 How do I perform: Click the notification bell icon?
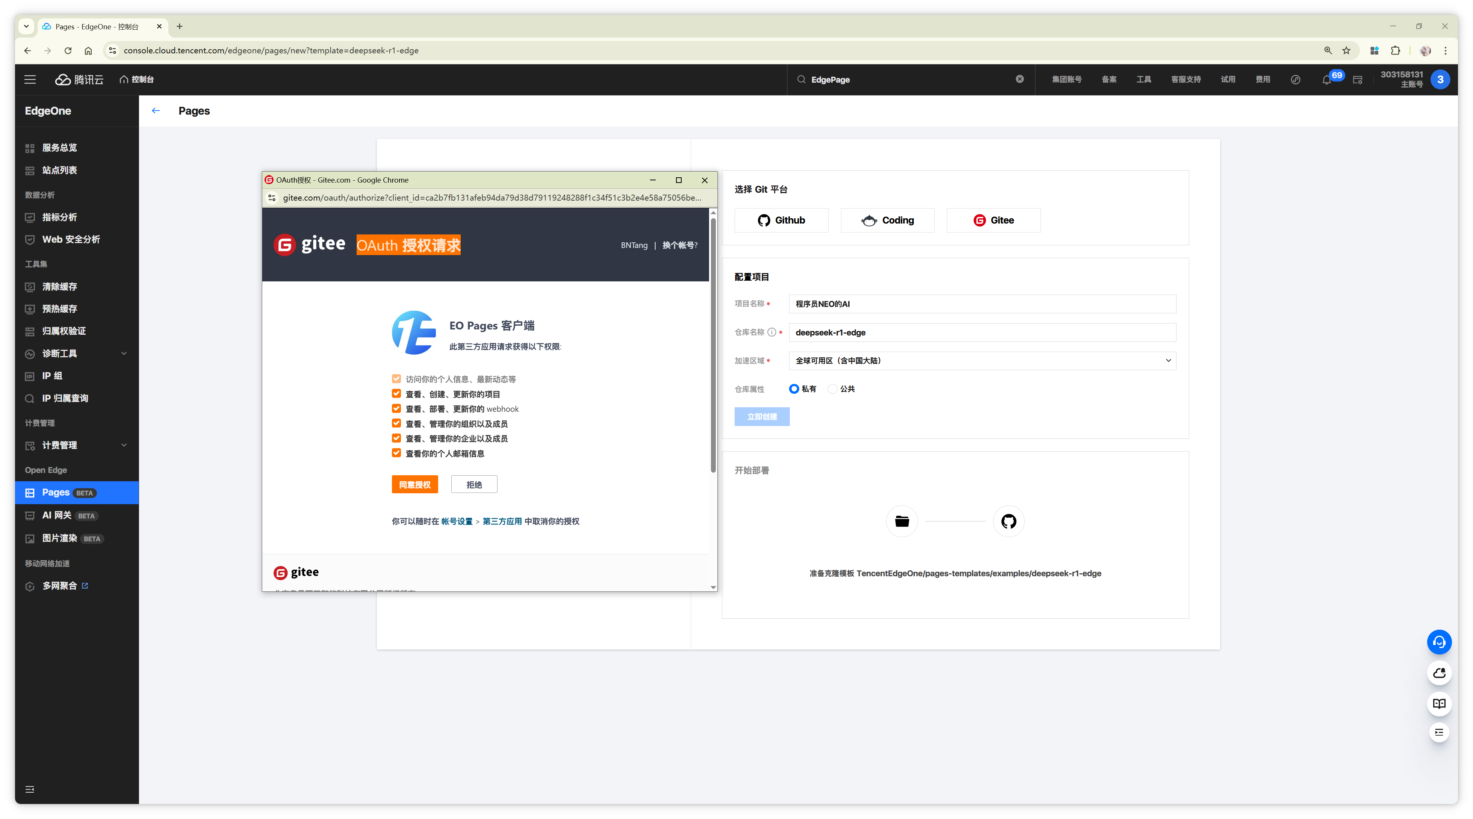pos(1326,80)
